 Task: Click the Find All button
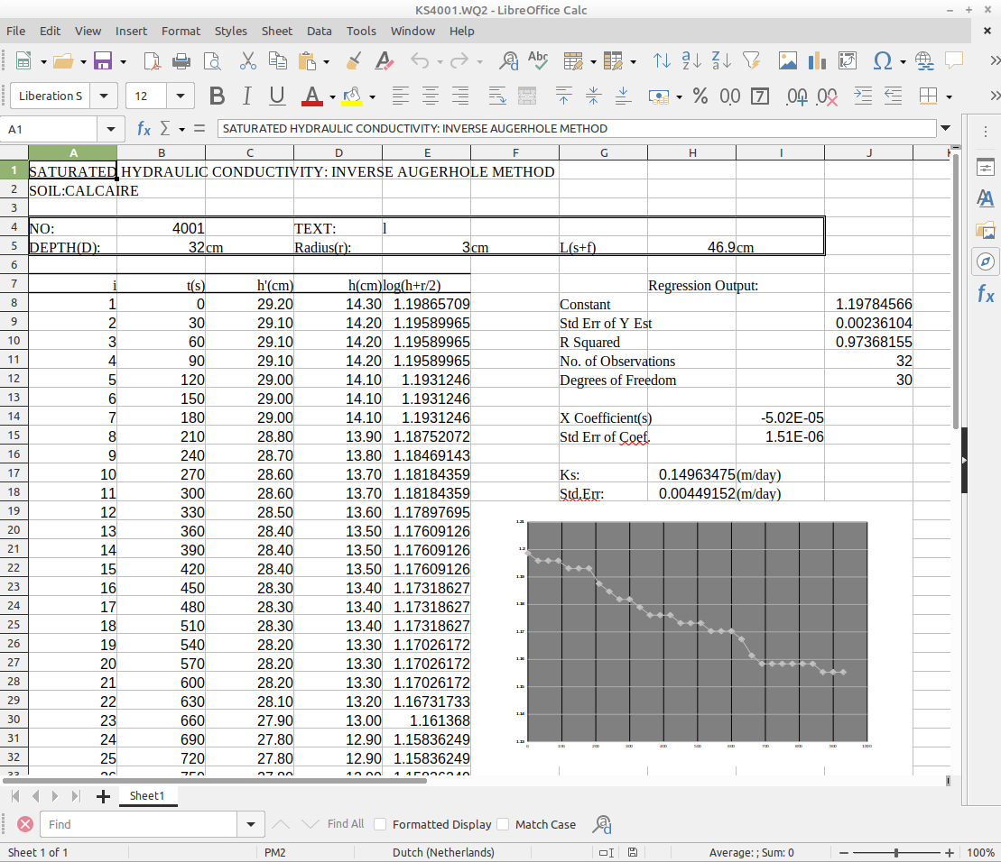point(346,824)
